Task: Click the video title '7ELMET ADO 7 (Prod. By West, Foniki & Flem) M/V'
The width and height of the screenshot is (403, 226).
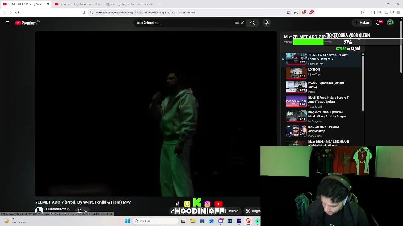Action: [x=83, y=202]
